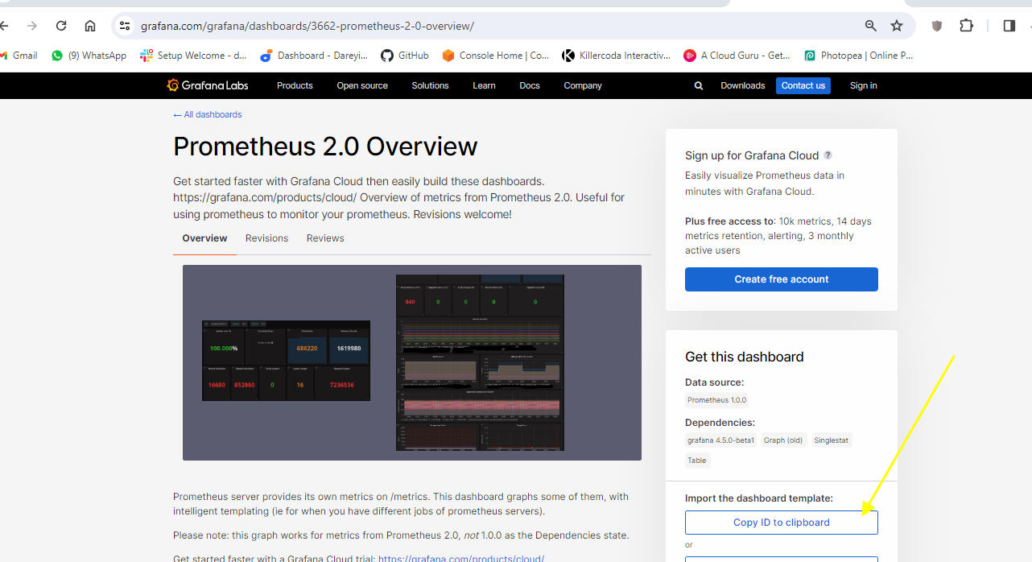Click the Grafana Labs logo
Viewport: 1032px width, 562px height.
point(208,85)
